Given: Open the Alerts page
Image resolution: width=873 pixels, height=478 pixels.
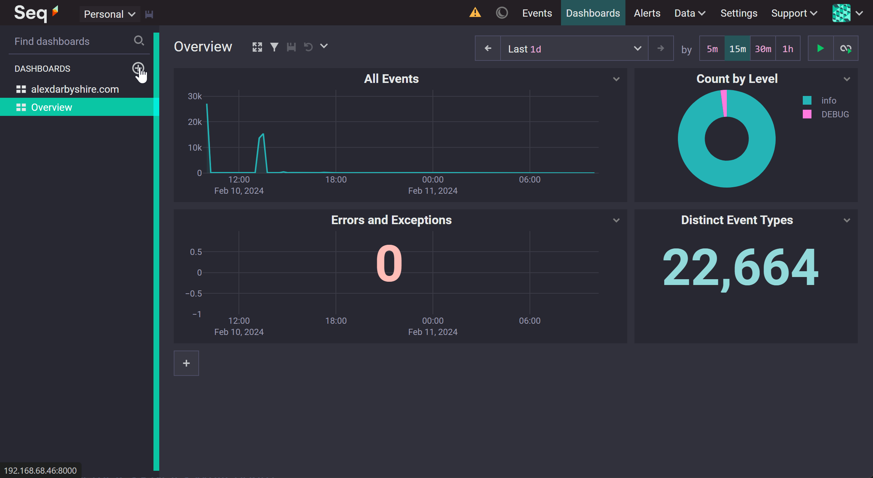Looking at the screenshot, I should pos(647,13).
